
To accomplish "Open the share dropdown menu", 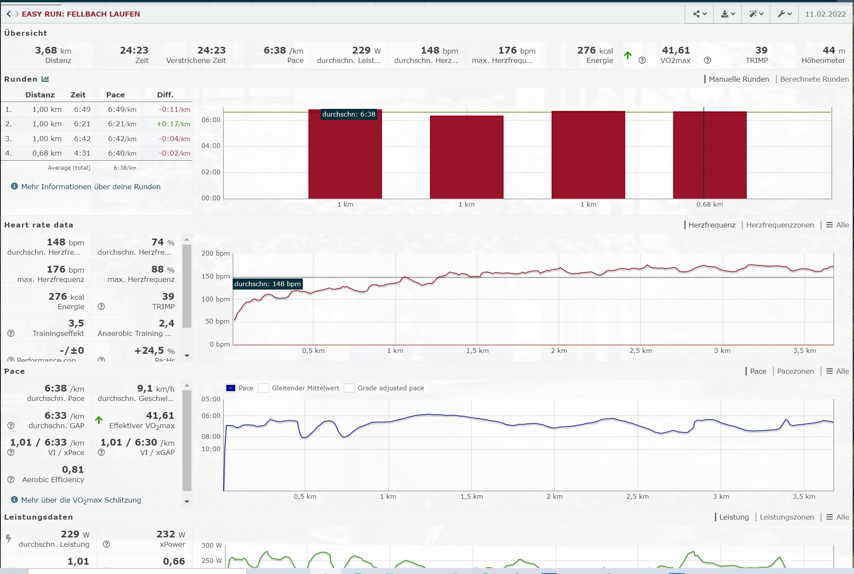I will 699,14.
